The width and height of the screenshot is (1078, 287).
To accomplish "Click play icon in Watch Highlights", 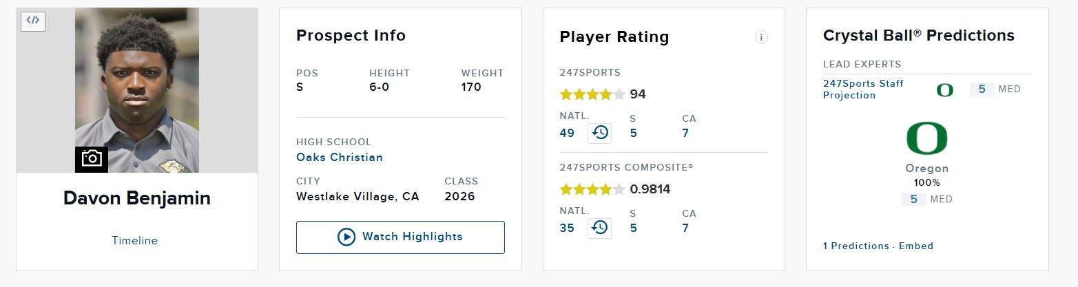I will click(346, 237).
